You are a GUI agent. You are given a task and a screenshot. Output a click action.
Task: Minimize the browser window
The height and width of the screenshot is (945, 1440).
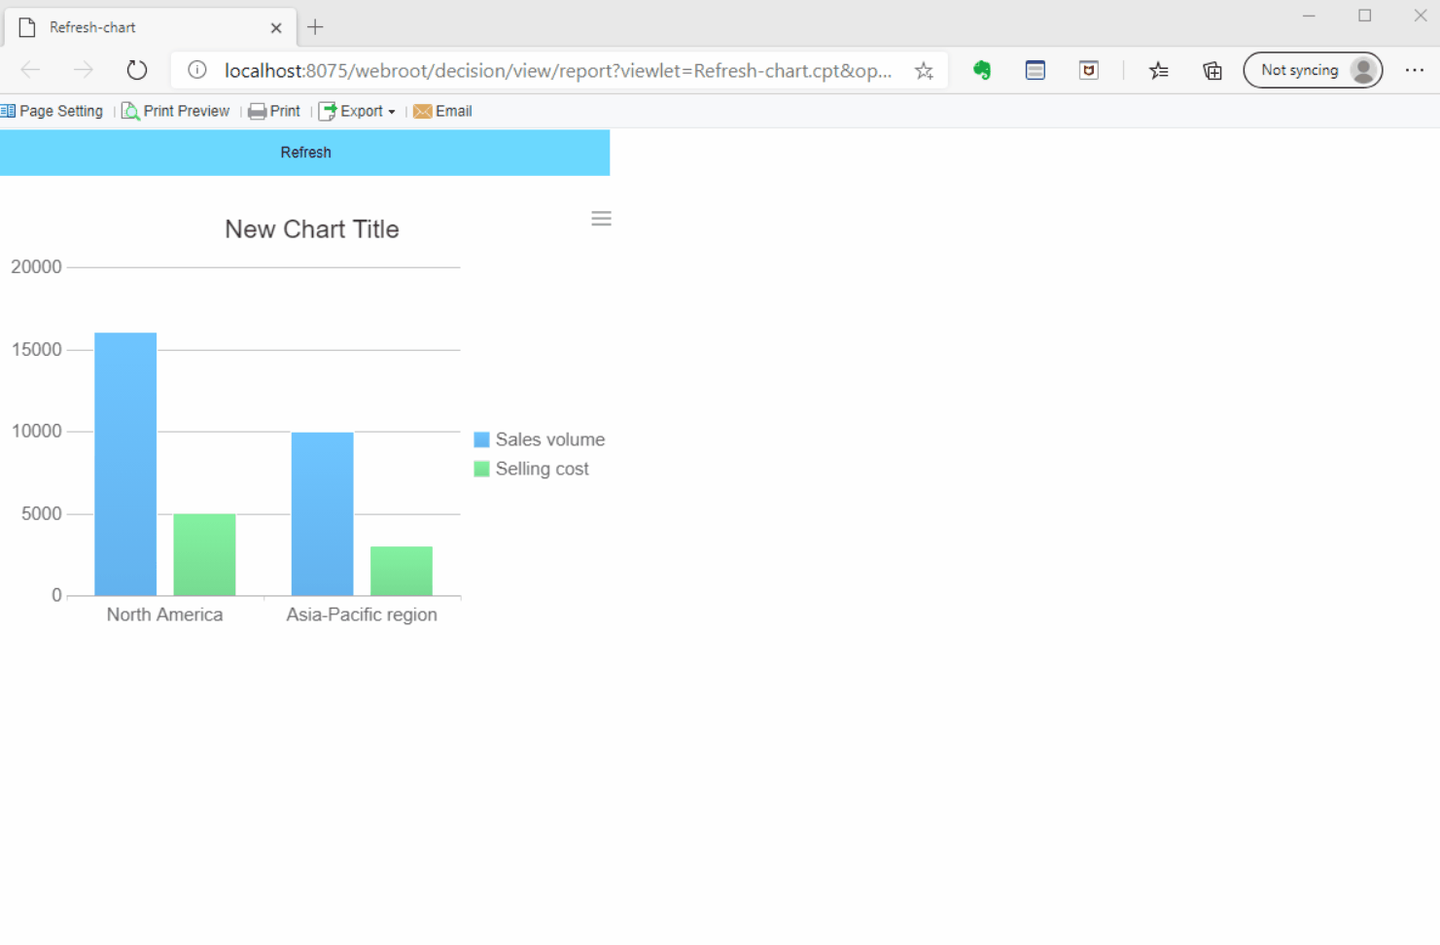click(x=1309, y=16)
